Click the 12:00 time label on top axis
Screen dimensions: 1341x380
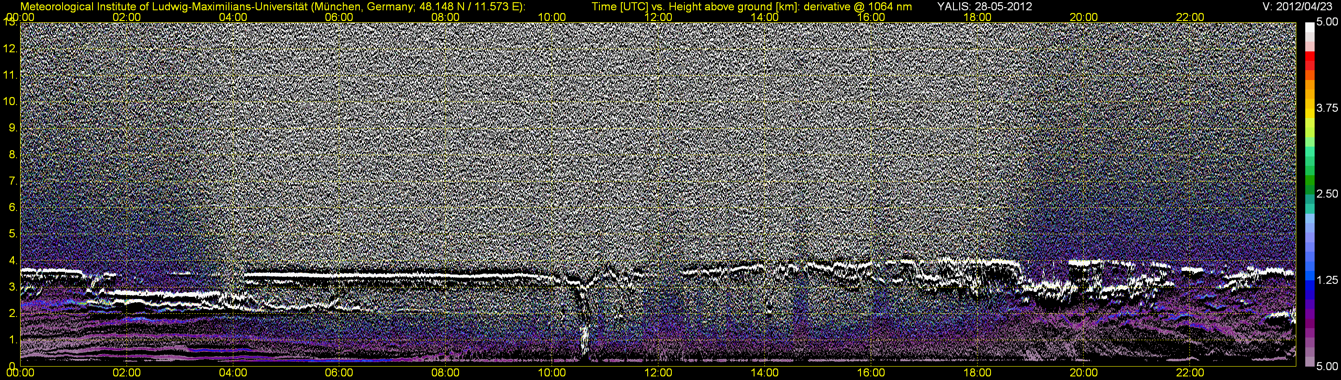pos(658,17)
